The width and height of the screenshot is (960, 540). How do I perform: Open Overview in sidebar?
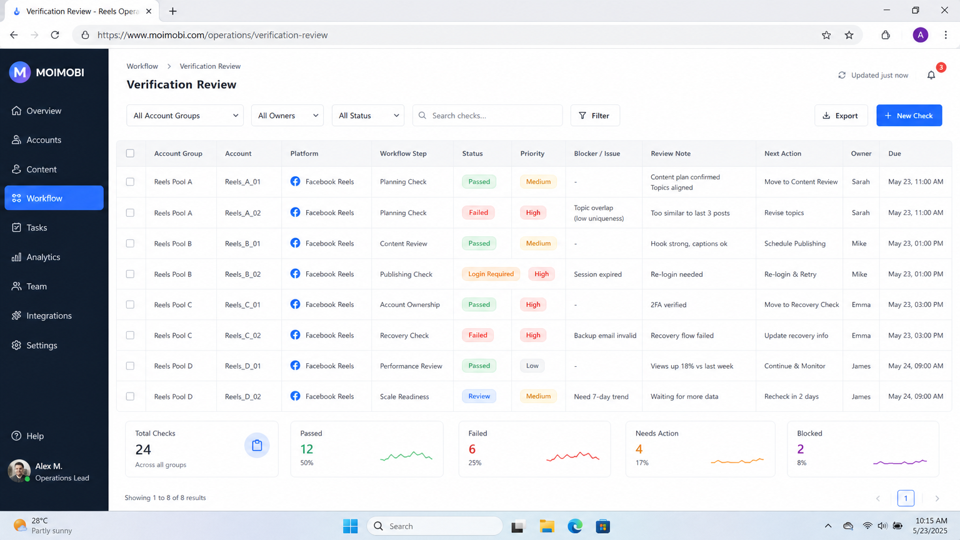point(54,111)
